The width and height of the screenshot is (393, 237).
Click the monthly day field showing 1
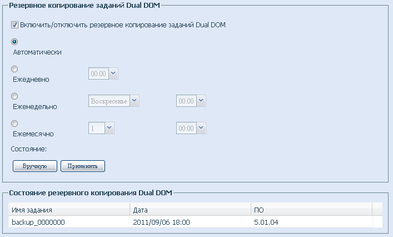tap(97, 128)
